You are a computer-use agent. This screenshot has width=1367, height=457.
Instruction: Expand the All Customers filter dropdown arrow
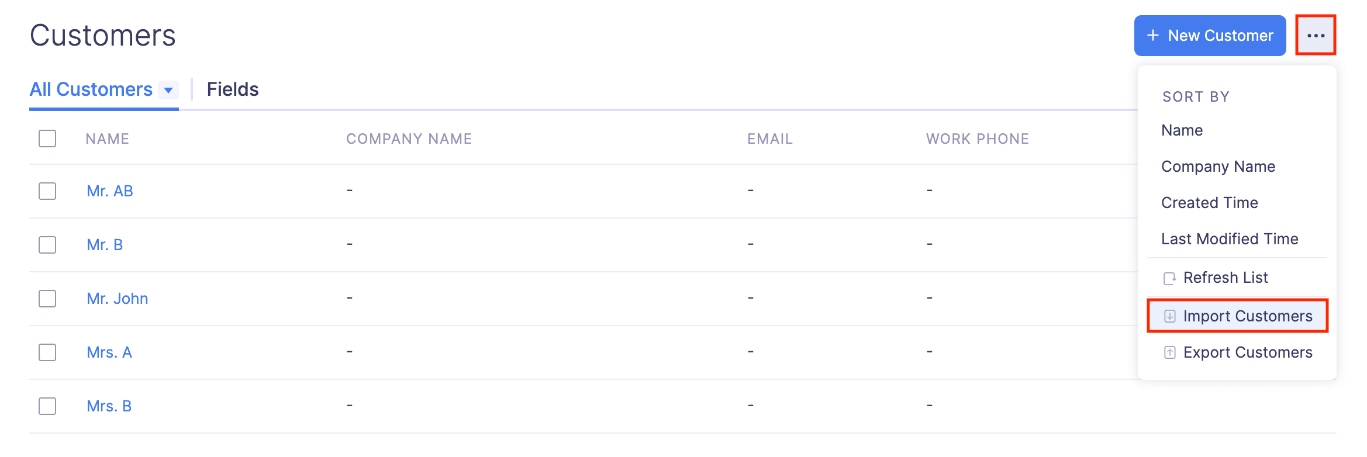coord(168,90)
